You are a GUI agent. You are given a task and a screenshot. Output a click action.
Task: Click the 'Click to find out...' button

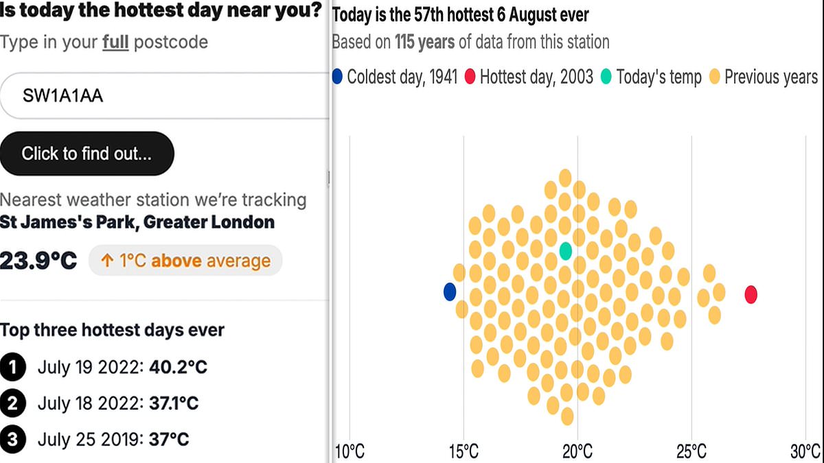click(x=87, y=153)
